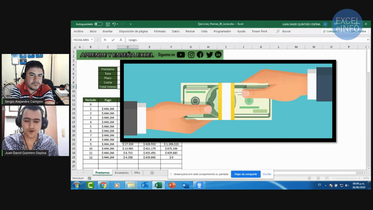Open the YouTube icon in the banner
Image resolution: width=373 pixels, height=210 pixels.
click(x=181, y=55)
